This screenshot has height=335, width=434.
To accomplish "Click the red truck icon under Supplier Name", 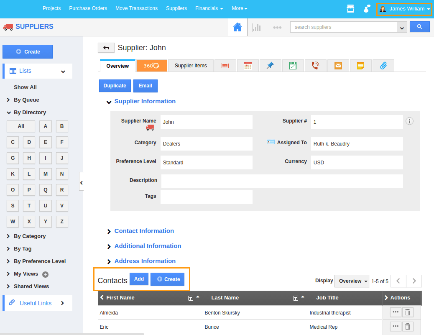I will (x=150, y=128).
